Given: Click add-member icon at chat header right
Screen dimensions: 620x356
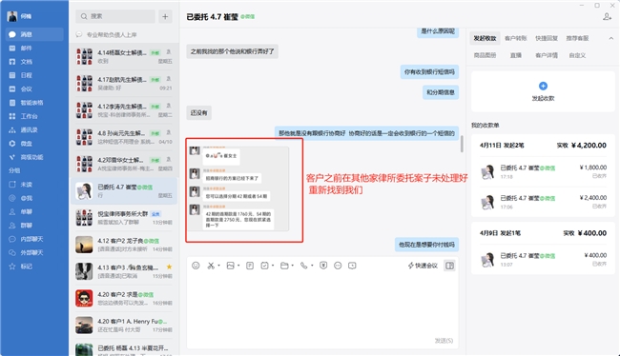Looking at the screenshot, I should 607,16.
